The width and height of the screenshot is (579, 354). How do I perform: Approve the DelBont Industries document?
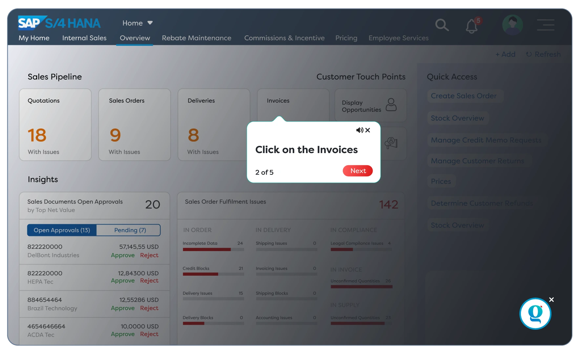[123, 255]
